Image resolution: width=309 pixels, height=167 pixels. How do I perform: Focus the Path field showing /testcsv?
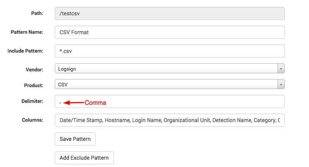click(170, 13)
